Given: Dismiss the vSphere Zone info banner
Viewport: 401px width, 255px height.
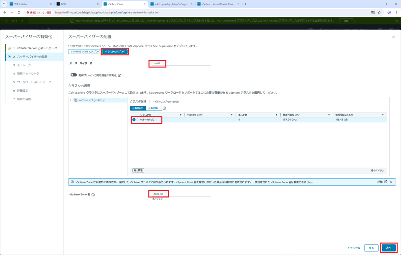Looking at the screenshot, I should pos(391,182).
